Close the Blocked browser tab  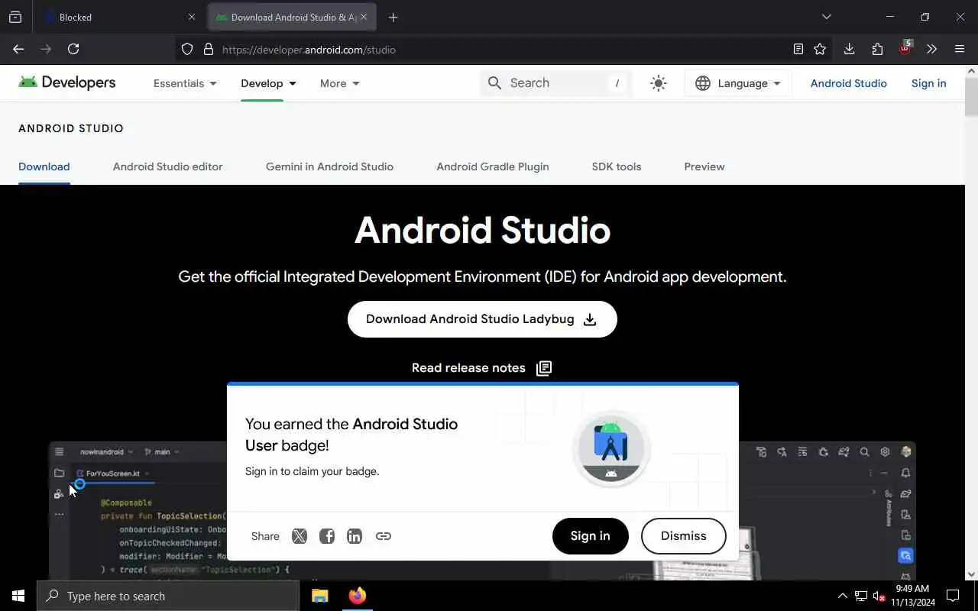tap(191, 17)
